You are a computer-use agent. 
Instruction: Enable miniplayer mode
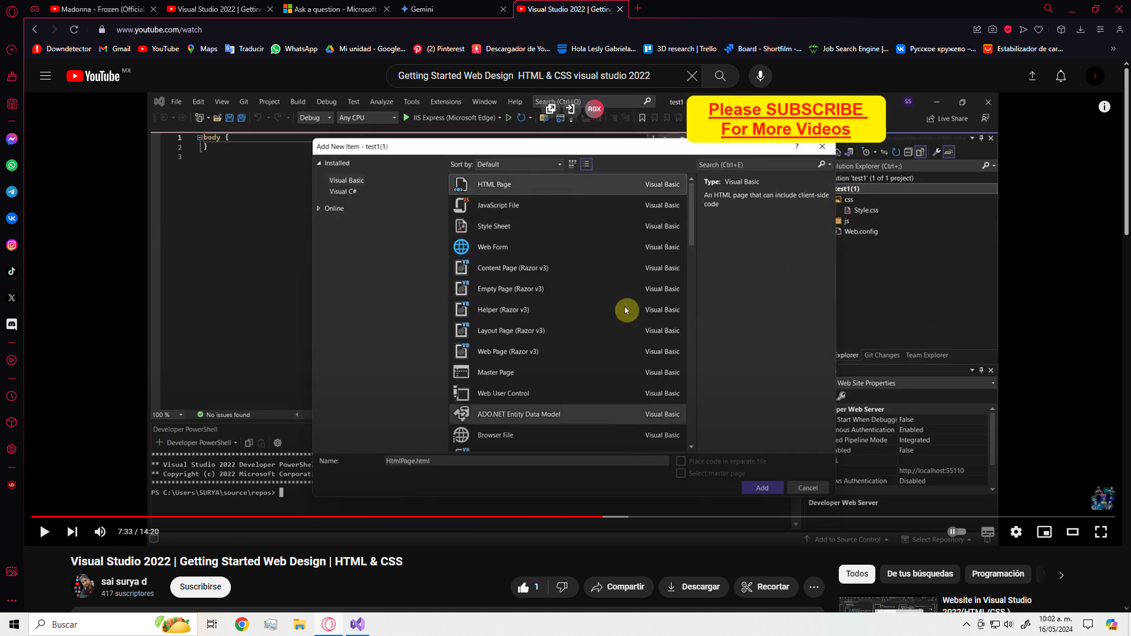pyautogui.click(x=1044, y=532)
